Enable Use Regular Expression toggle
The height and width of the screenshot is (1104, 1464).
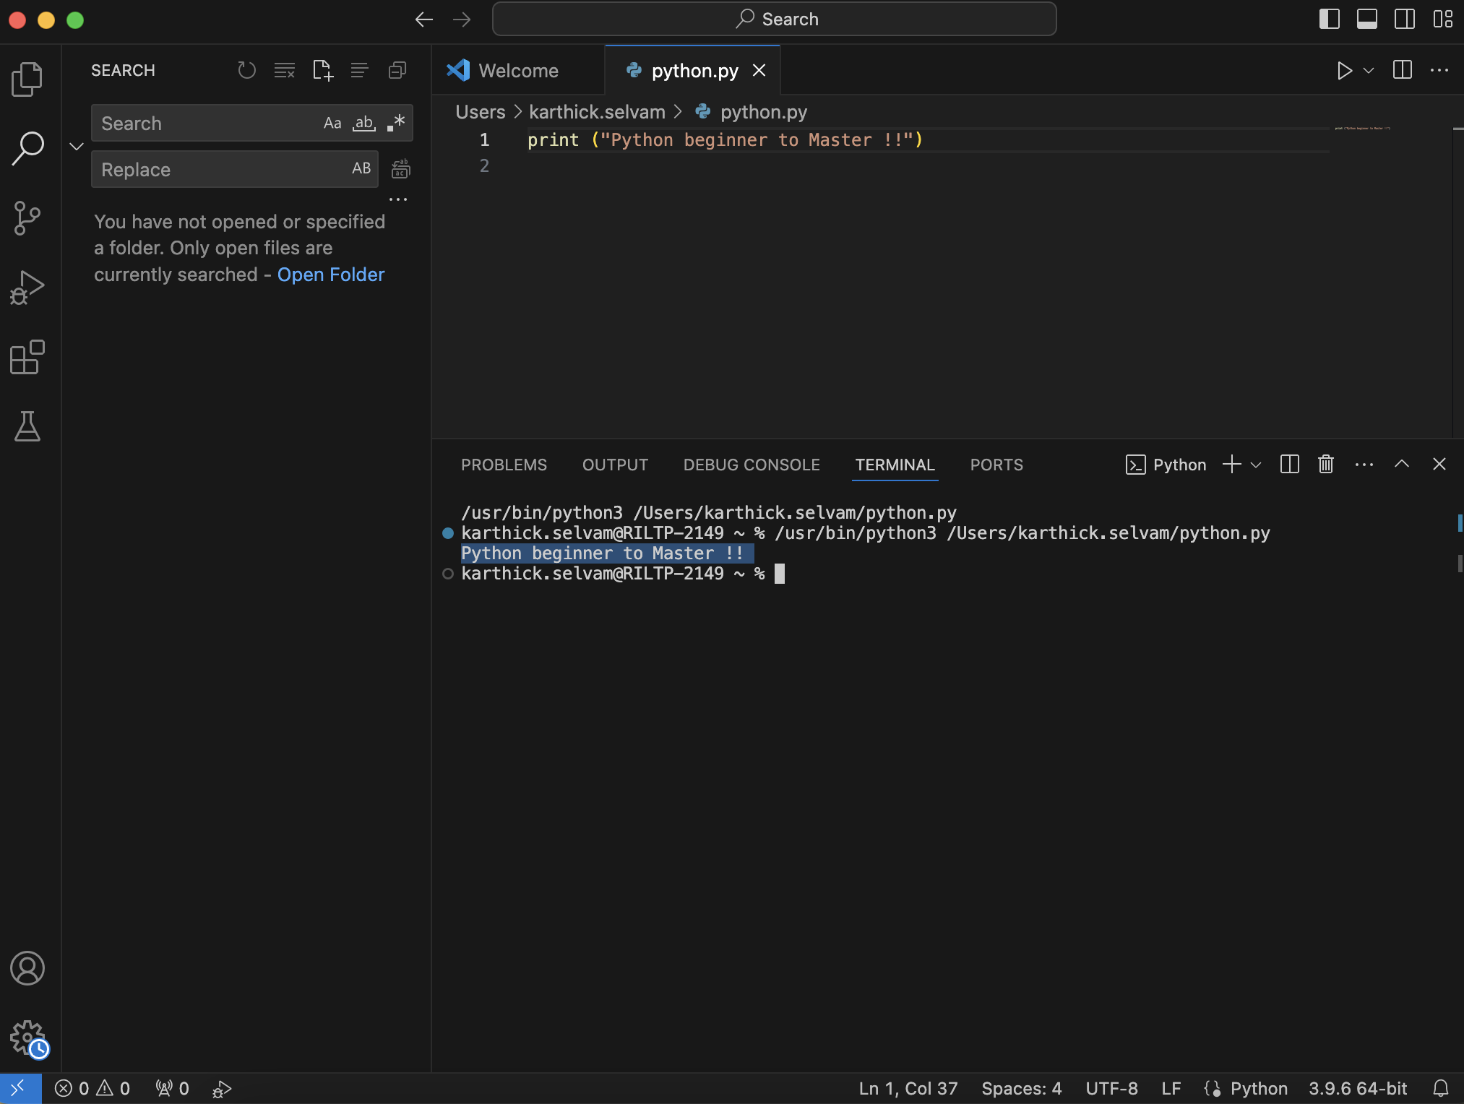(x=395, y=124)
